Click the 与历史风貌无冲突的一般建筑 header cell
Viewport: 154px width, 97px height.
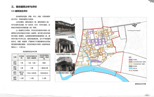click(32, 57)
